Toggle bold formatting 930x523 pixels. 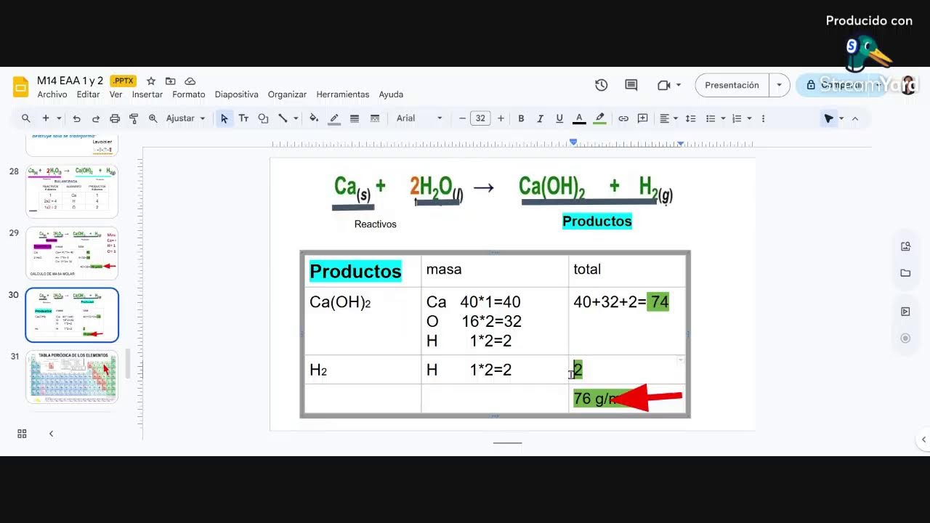coord(521,118)
